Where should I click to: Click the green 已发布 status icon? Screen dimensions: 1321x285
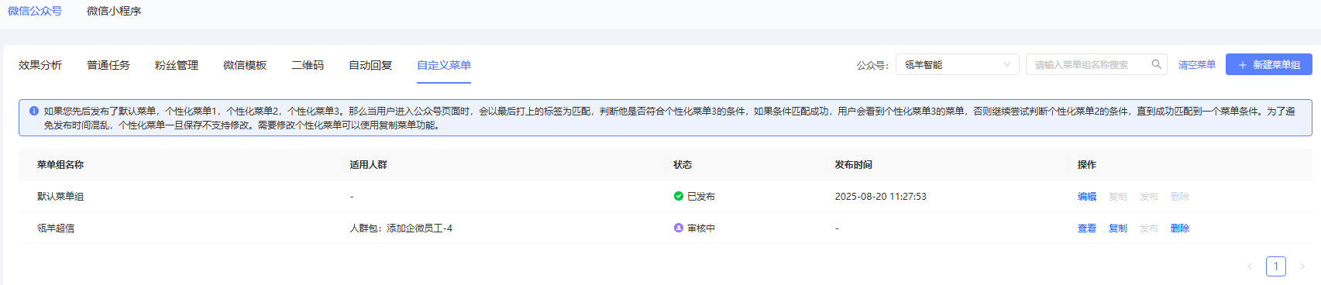click(679, 196)
